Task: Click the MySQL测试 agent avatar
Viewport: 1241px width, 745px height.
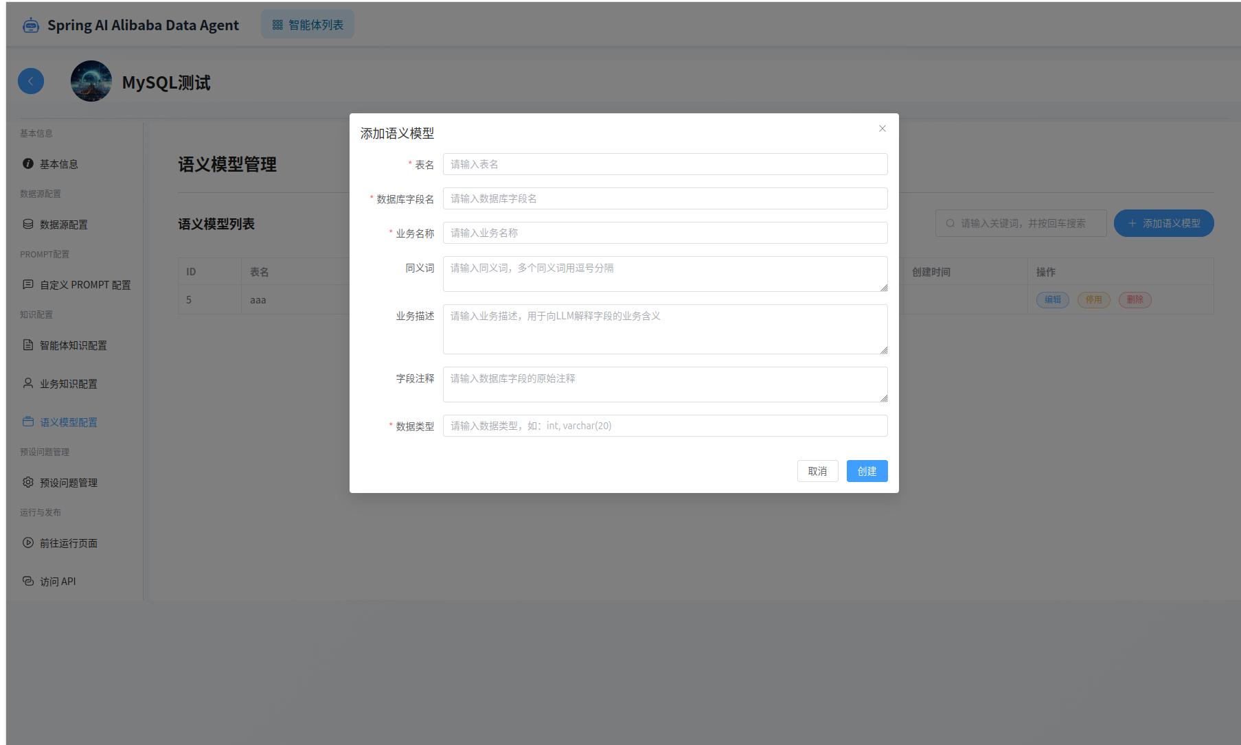Action: click(x=91, y=81)
